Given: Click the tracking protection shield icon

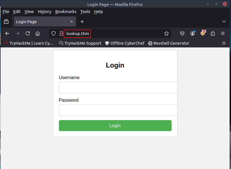Looking at the screenshot, I should pyautogui.click(x=54, y=34).
